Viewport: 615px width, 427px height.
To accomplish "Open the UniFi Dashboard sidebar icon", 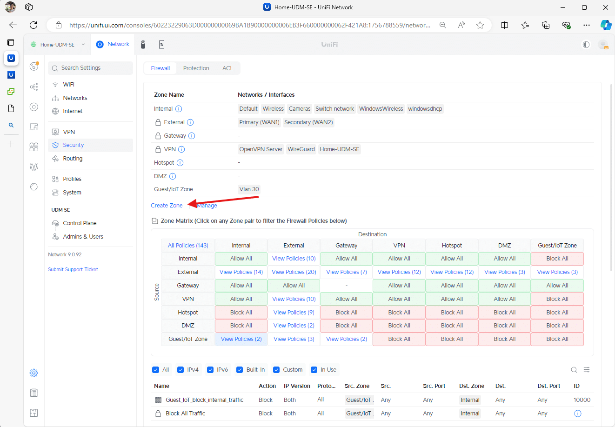I will 34,67.
